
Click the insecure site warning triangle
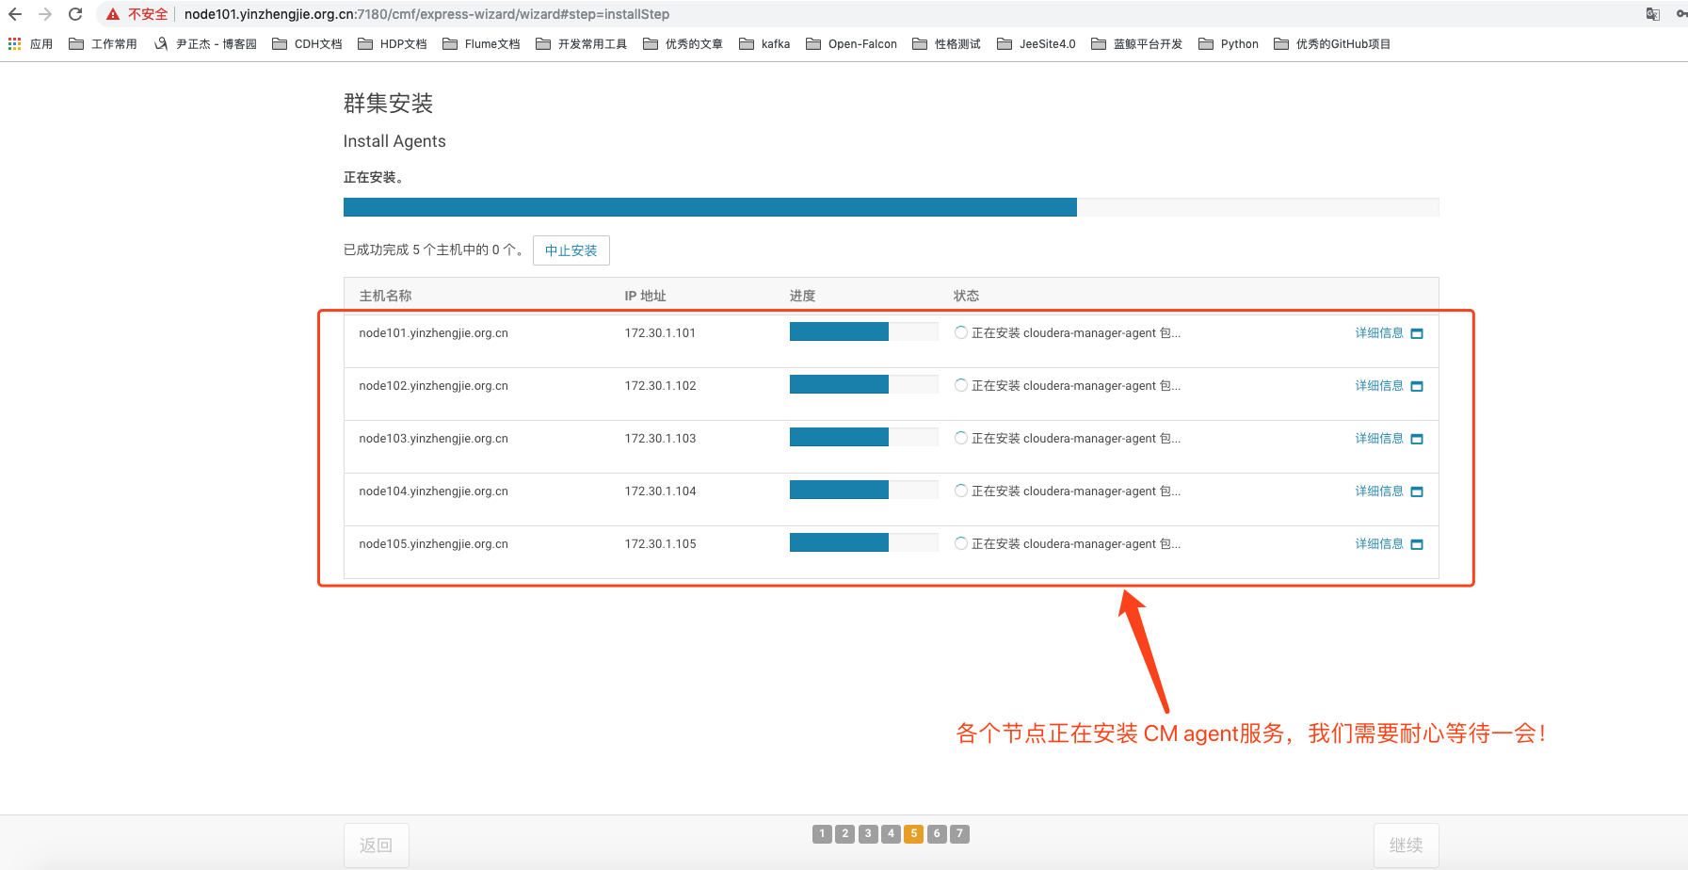(x=113, y=14)
